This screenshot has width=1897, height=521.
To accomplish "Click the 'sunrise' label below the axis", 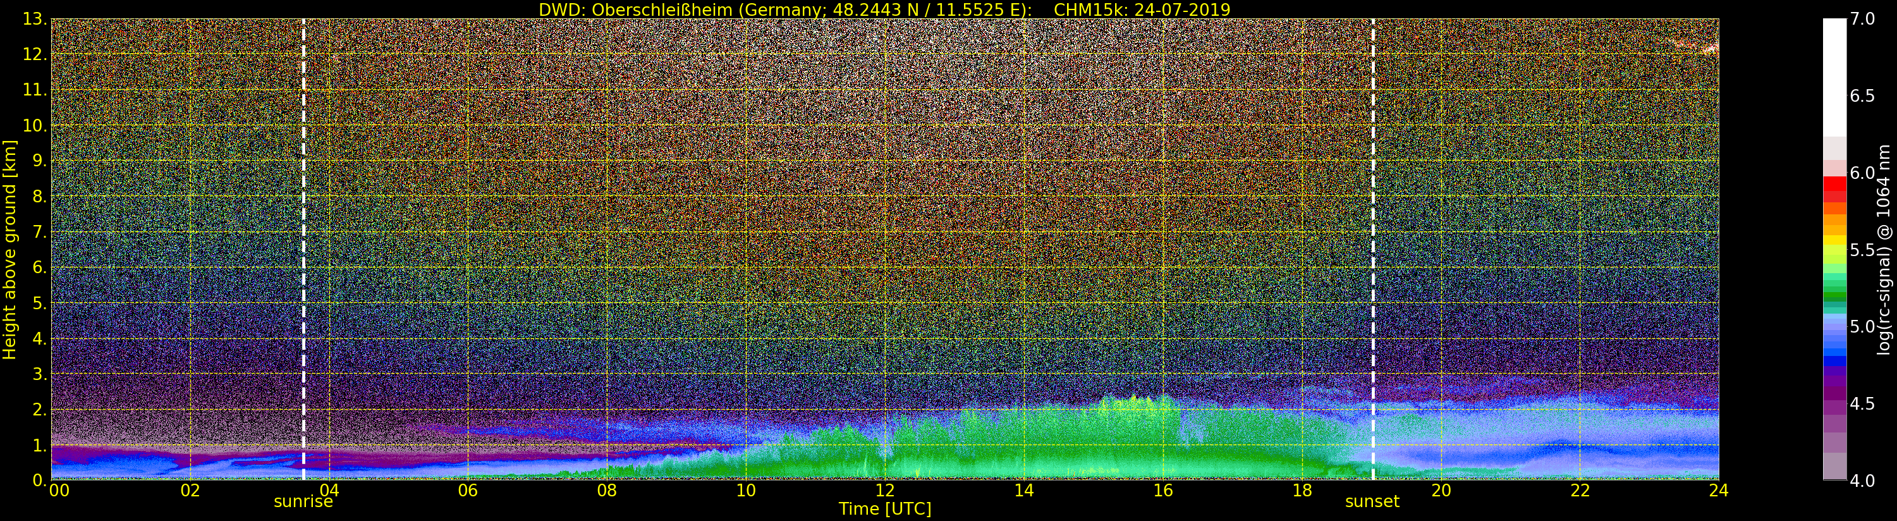I will 303,502.
